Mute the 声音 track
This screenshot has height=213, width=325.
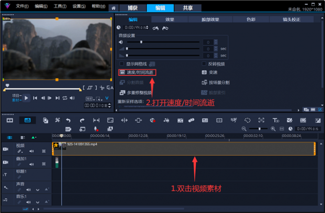[x=28, y=190]
